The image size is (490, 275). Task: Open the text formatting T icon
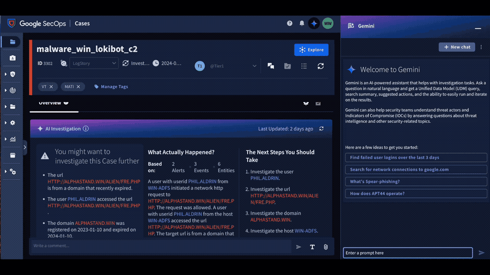[312, 247]
